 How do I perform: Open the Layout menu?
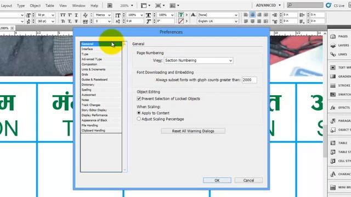click(6, 5)
